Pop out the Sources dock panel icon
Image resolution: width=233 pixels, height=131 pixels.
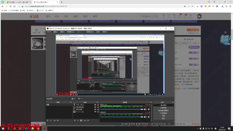click(98, 102)
